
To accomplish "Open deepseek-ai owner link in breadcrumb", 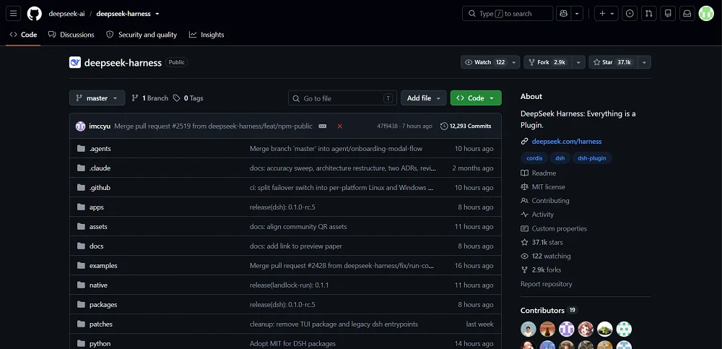I will tap(66, 14).
